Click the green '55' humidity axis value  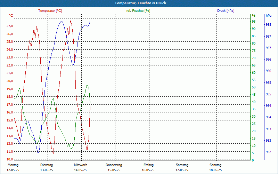[254, 80]
